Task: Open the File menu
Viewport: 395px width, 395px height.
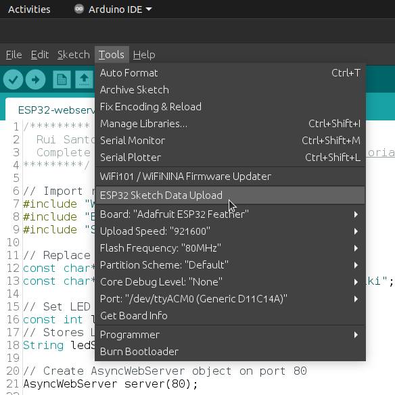Action: [x=14, y=55]
